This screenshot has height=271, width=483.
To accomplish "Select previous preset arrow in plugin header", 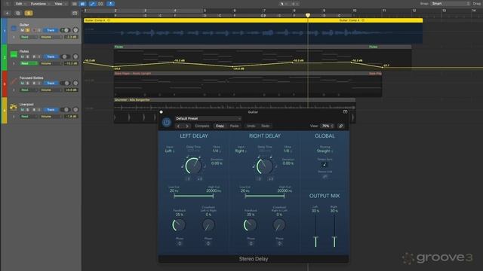I will 179,126.
